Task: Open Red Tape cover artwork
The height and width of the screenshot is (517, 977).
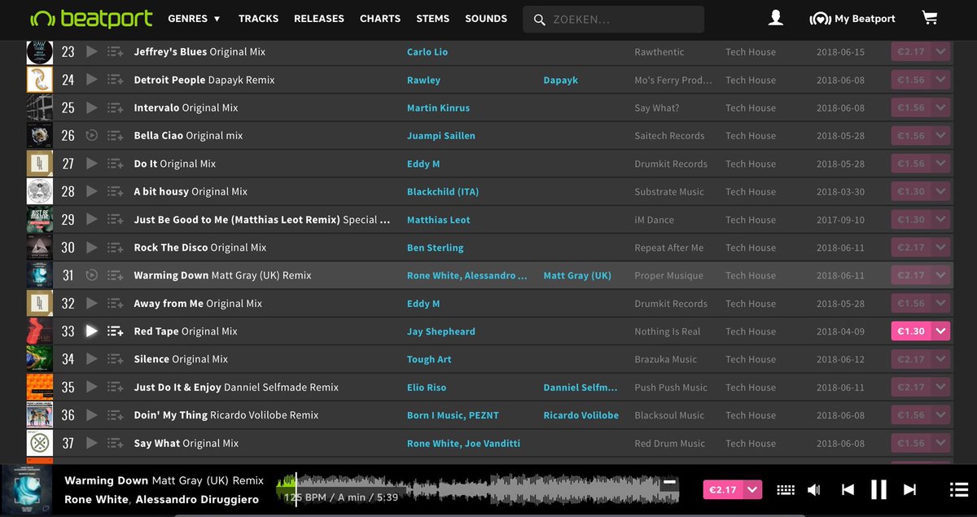Action: click(x=39, y=331)
